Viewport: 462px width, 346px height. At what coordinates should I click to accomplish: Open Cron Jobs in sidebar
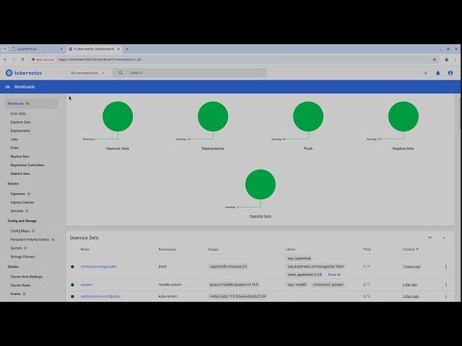click(x=18, y=113)
